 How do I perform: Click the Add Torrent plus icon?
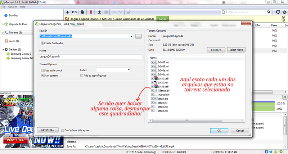[x=68, y=12]
